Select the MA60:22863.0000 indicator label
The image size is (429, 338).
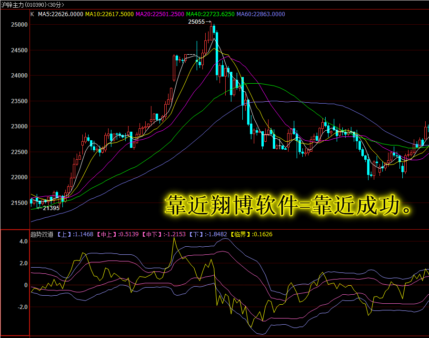(x=261, y=14)
